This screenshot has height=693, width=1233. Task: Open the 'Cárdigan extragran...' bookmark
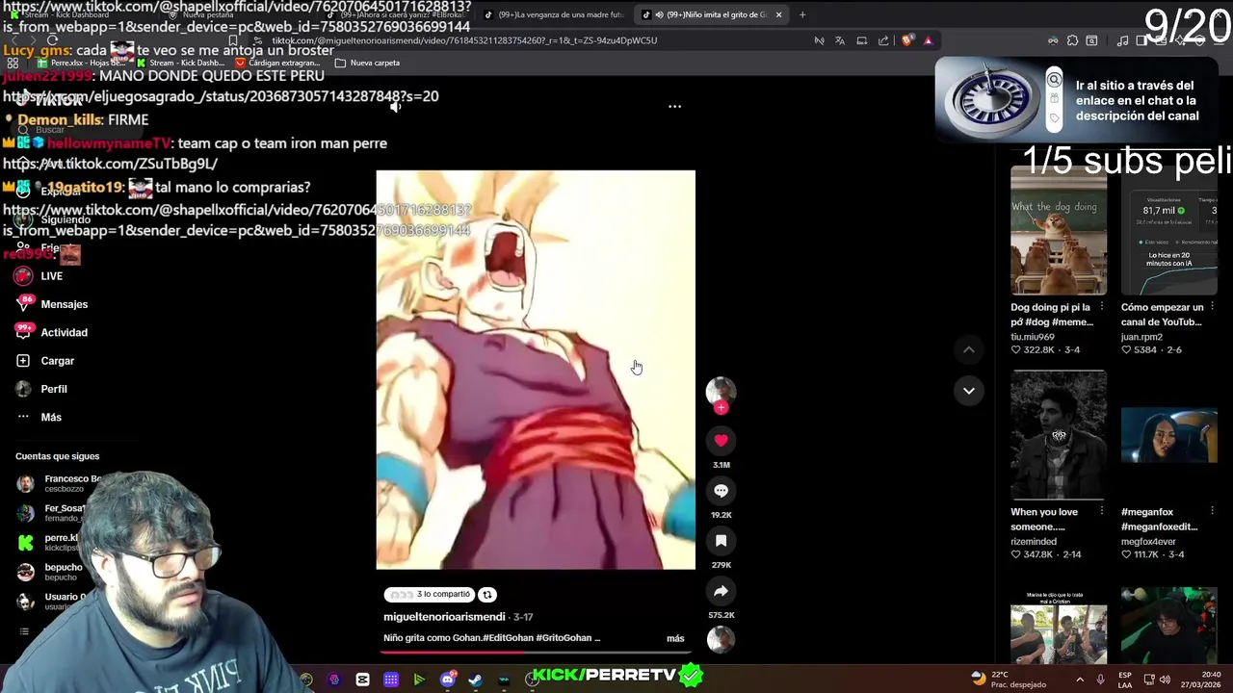(x=277, y=63)
